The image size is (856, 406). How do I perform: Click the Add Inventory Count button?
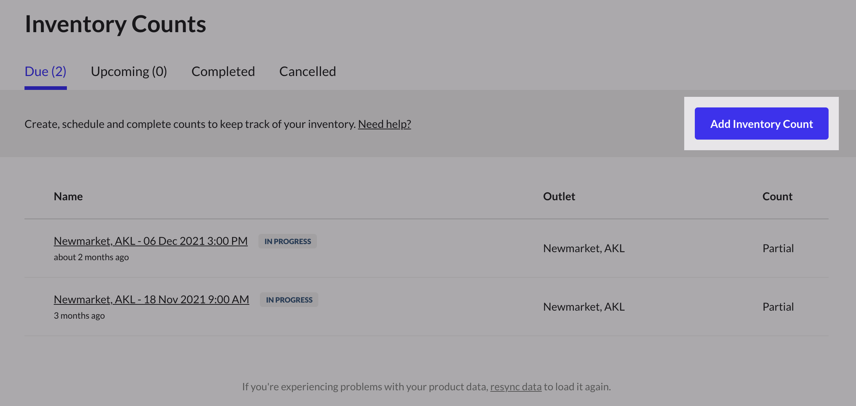(x=761, y=124)
